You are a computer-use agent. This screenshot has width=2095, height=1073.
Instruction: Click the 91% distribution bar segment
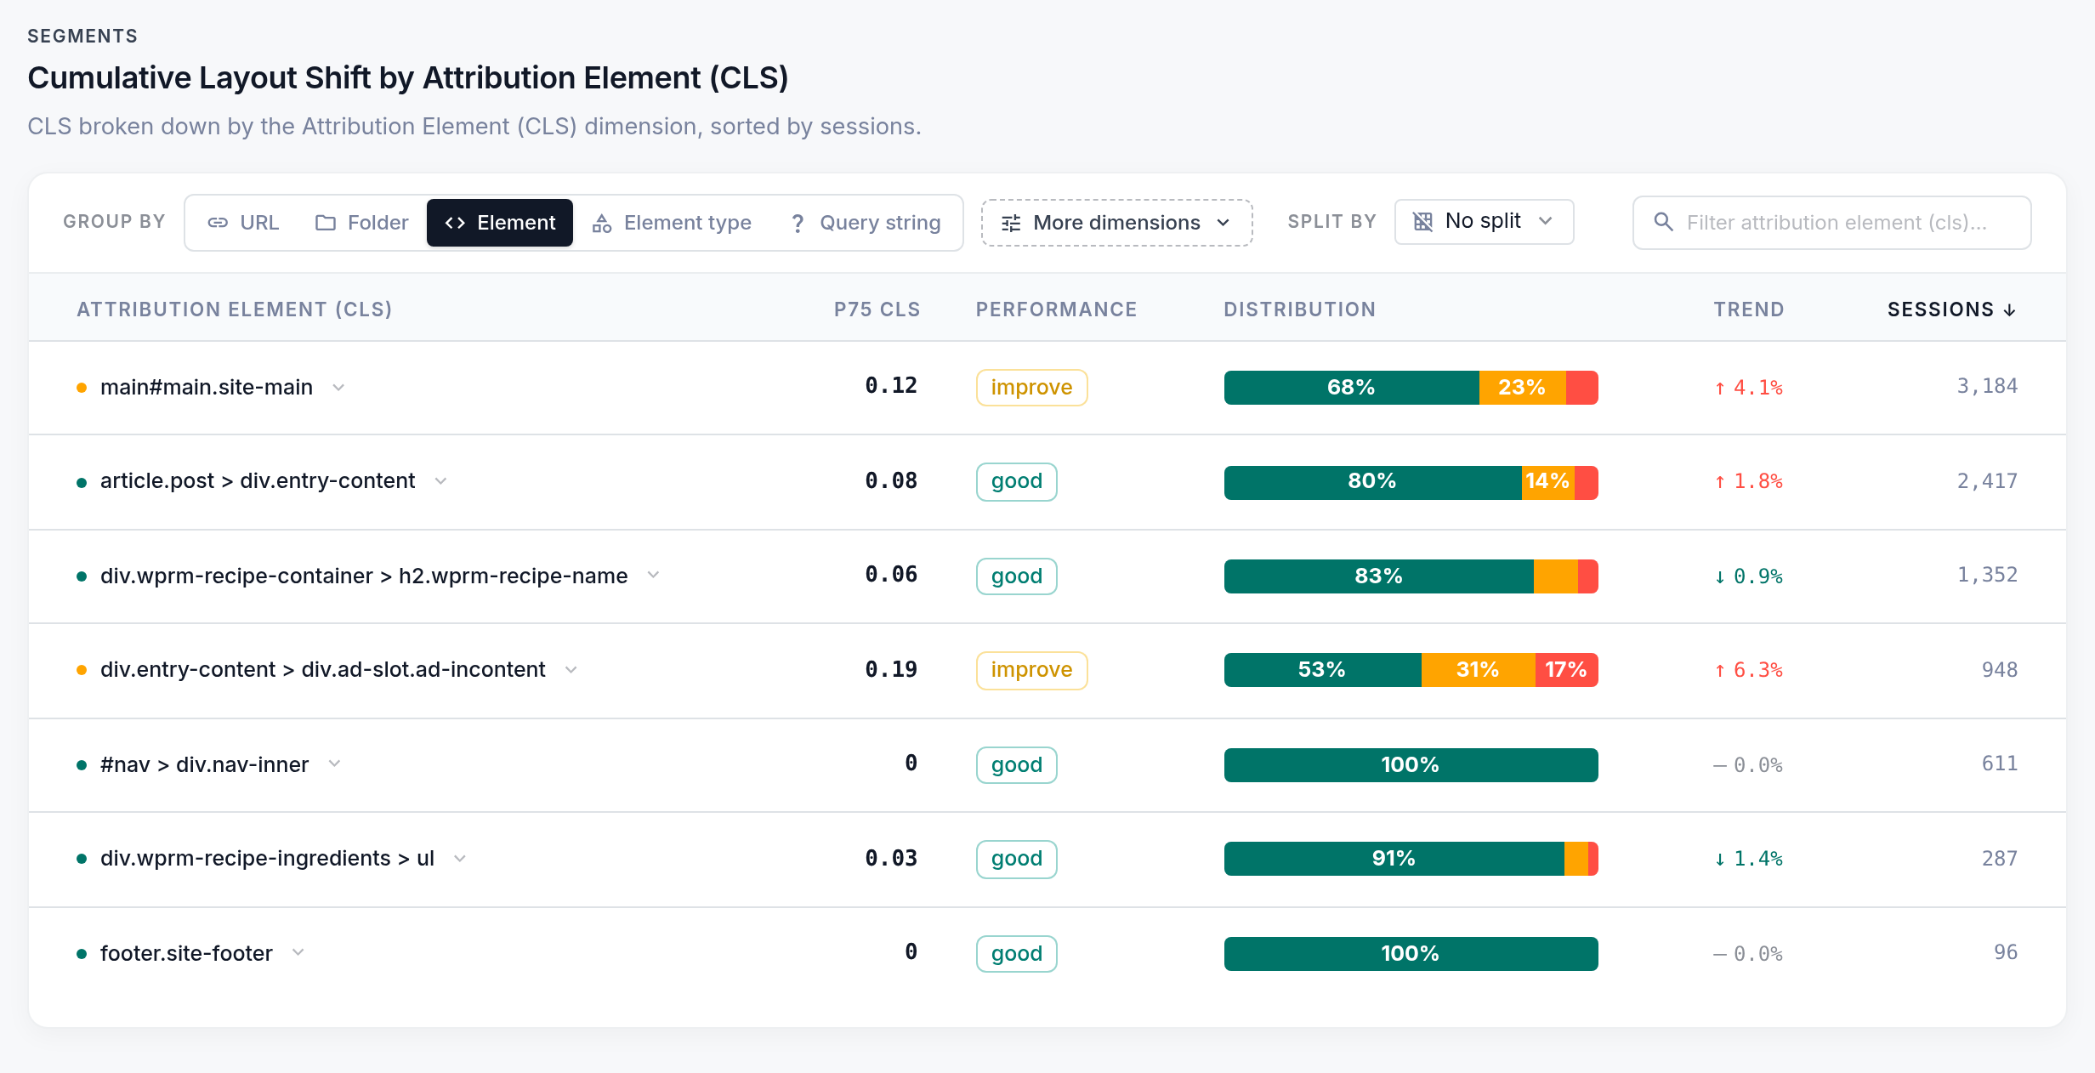(x=1394, y=859)
